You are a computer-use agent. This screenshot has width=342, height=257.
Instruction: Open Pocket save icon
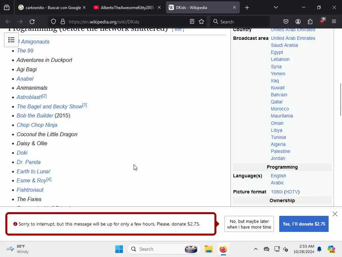click(x=286, y=22)
